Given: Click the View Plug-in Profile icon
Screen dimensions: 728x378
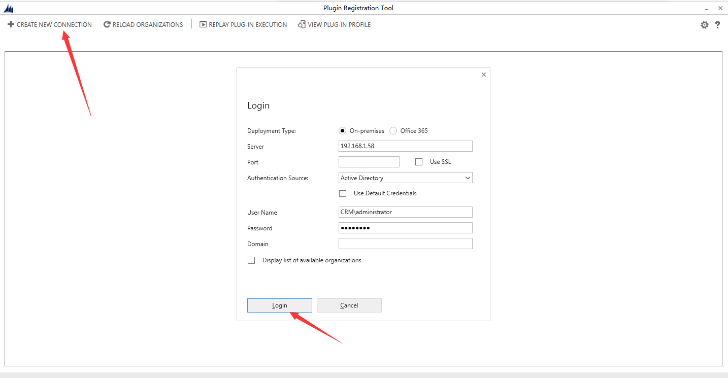Looking at the screenshot, I should coord(302,24).
